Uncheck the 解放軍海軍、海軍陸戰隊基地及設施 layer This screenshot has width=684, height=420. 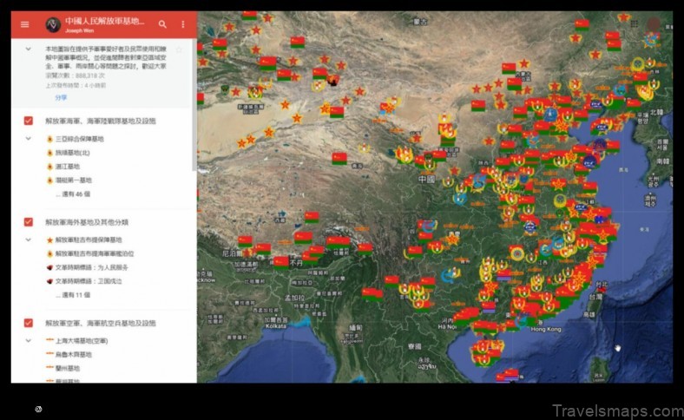tap(29, 121)
